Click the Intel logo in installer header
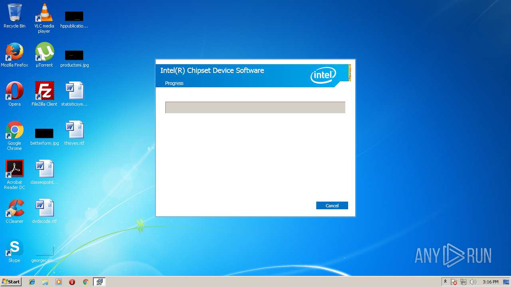 click(x=323, y=75)
